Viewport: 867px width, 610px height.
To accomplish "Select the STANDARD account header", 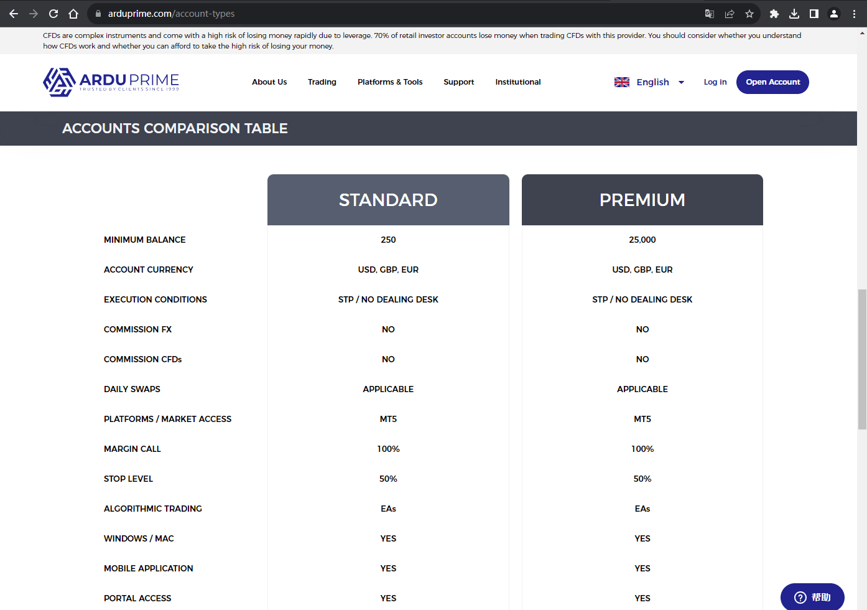I will pyautogui.click(x=388, y=200).
